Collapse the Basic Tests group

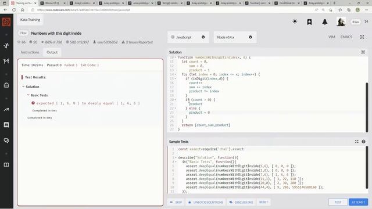28,95
